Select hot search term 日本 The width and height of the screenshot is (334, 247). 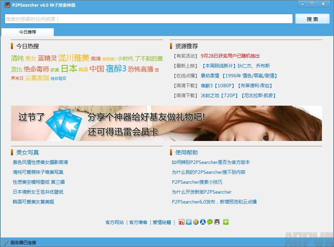69,69
